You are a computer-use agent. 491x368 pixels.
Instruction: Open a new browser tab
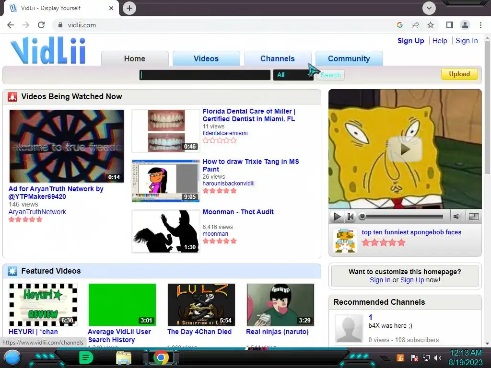coord(129,8)
